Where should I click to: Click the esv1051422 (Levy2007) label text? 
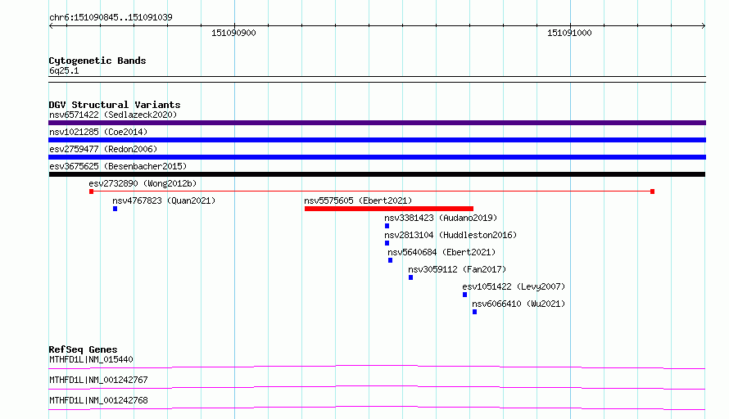(x=514, y=286)
